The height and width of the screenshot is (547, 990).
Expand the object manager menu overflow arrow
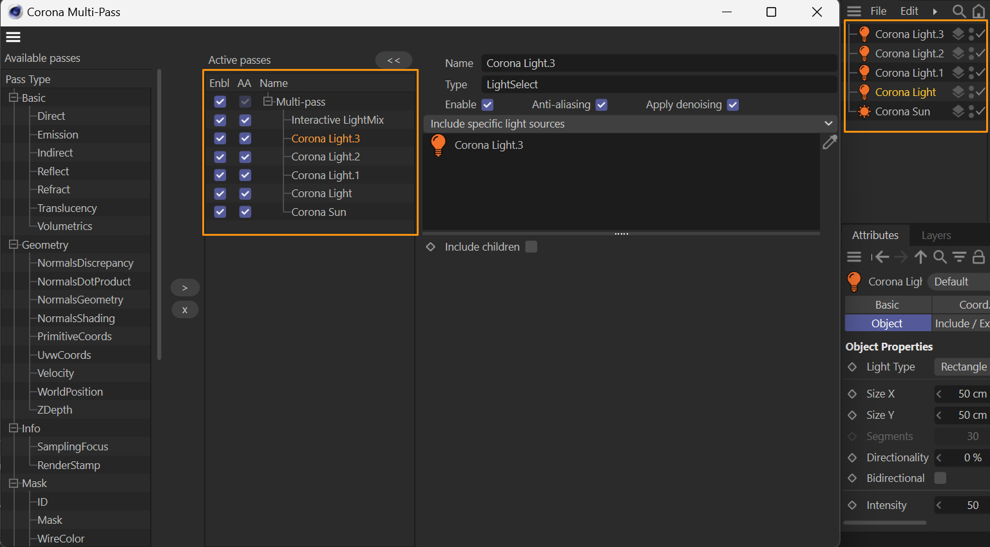(935, 11)
